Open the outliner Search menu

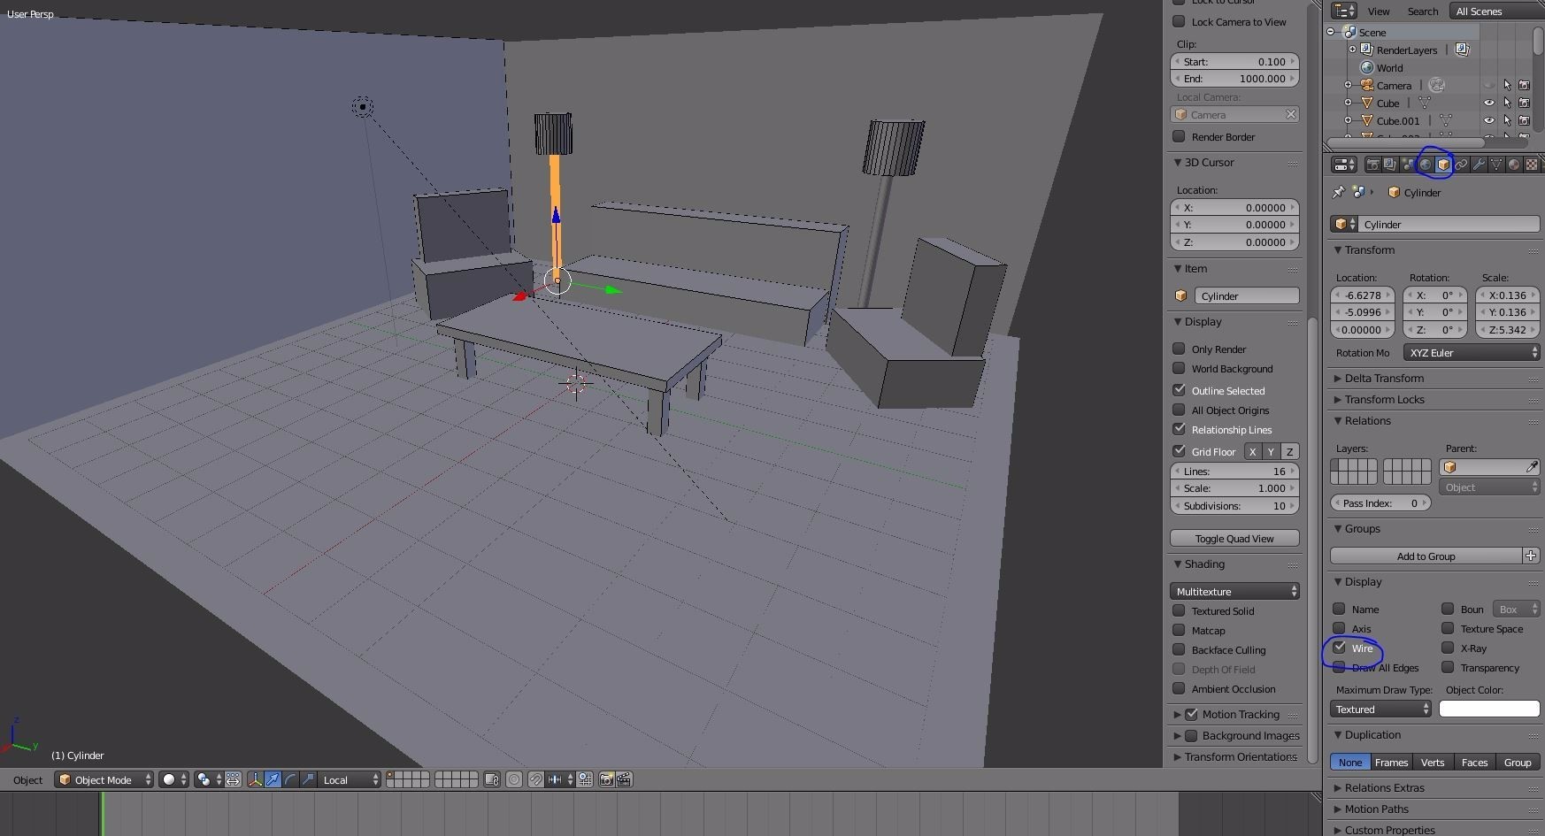[1423, 12]
